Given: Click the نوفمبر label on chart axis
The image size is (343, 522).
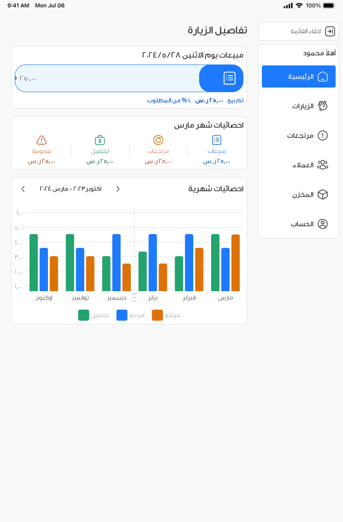Looking at the screenshot, I should coord(80,298).
